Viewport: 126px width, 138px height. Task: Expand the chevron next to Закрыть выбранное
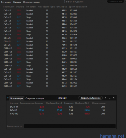coord(105,98)
